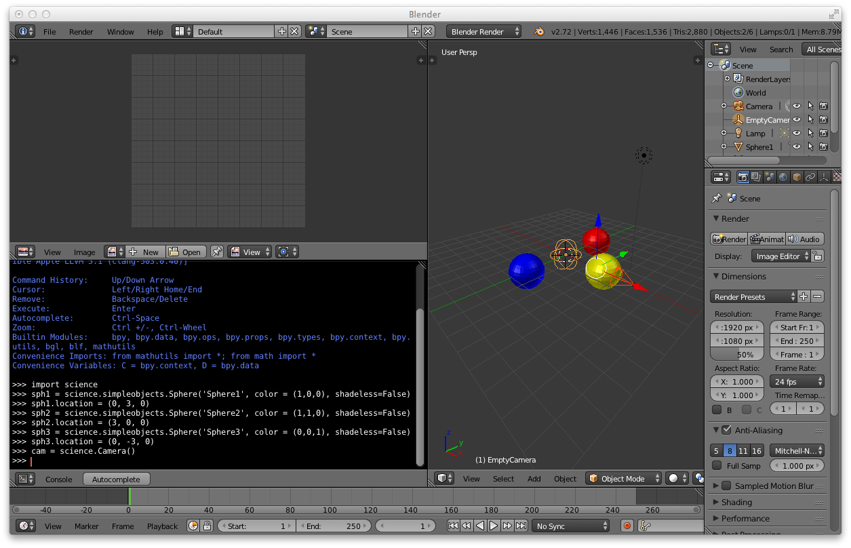Open the File menu
The image size is (851, 548).
[x=50, y=32]
